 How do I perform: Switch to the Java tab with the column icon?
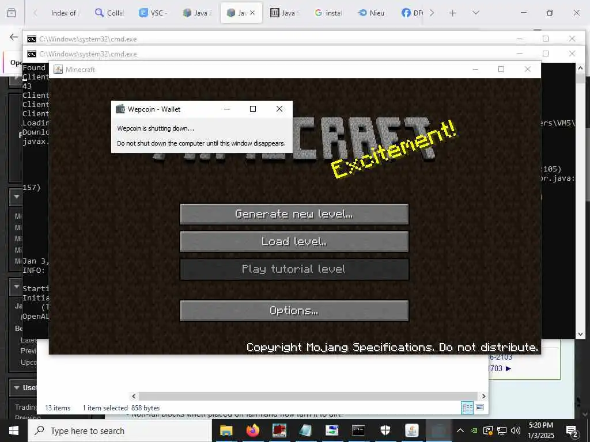point(285,13)
